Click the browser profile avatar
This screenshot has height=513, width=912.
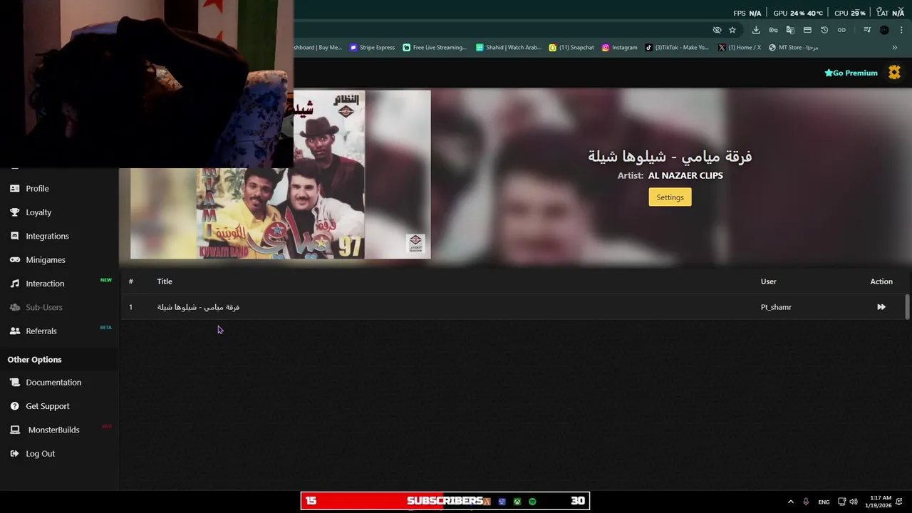(x=884, y=30)
